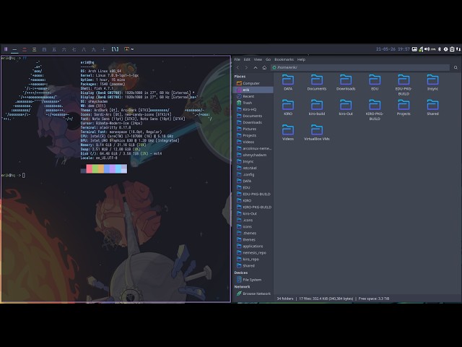Select Computer in Places sidebar
The width and height of the screenshot is (462, 347).
253,84
